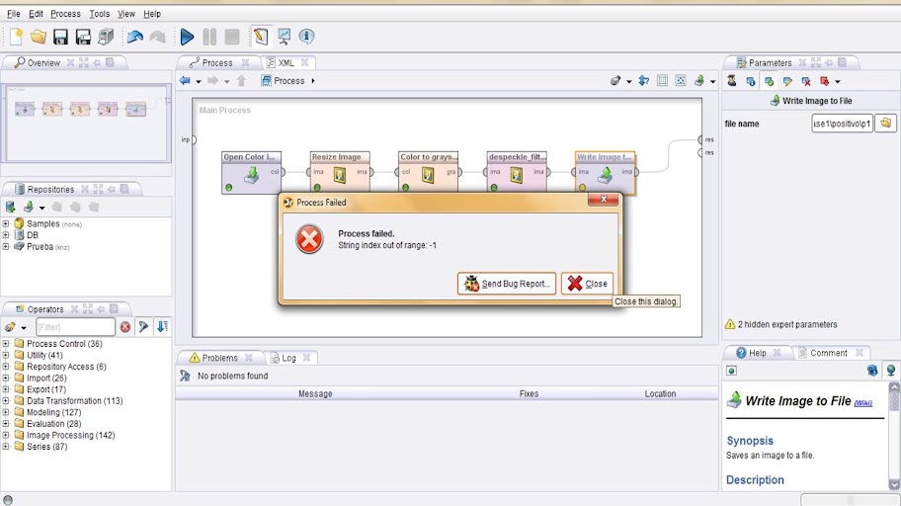Click the New process toolbar icon
The height and width of the screenshot is (506, 901).
pos(16,38)
